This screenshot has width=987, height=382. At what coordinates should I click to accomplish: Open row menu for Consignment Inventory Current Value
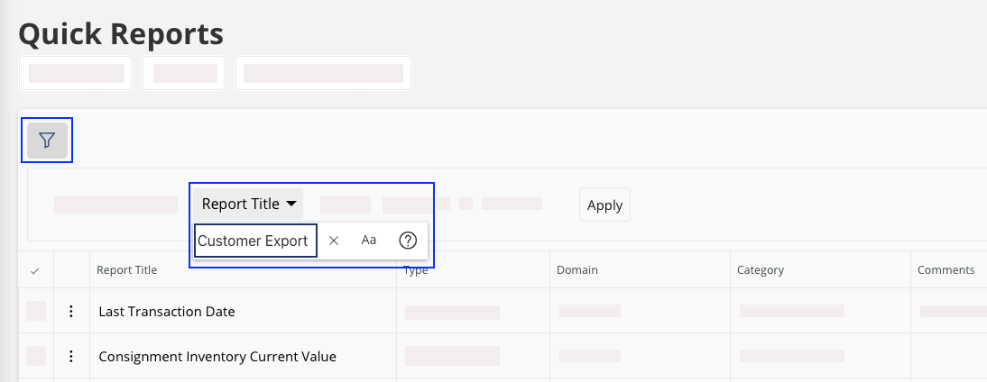(71, 356)
